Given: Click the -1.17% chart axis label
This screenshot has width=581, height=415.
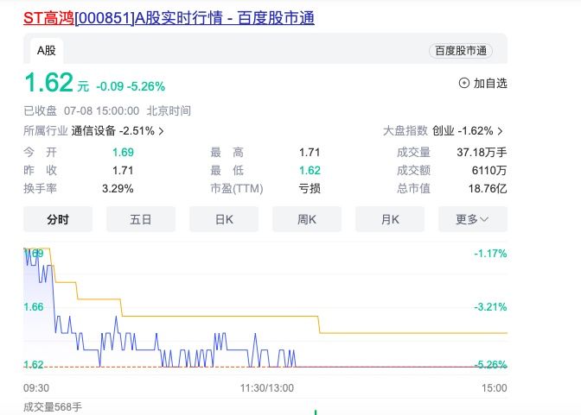Looking at the screenshot, I should point(490,254).
